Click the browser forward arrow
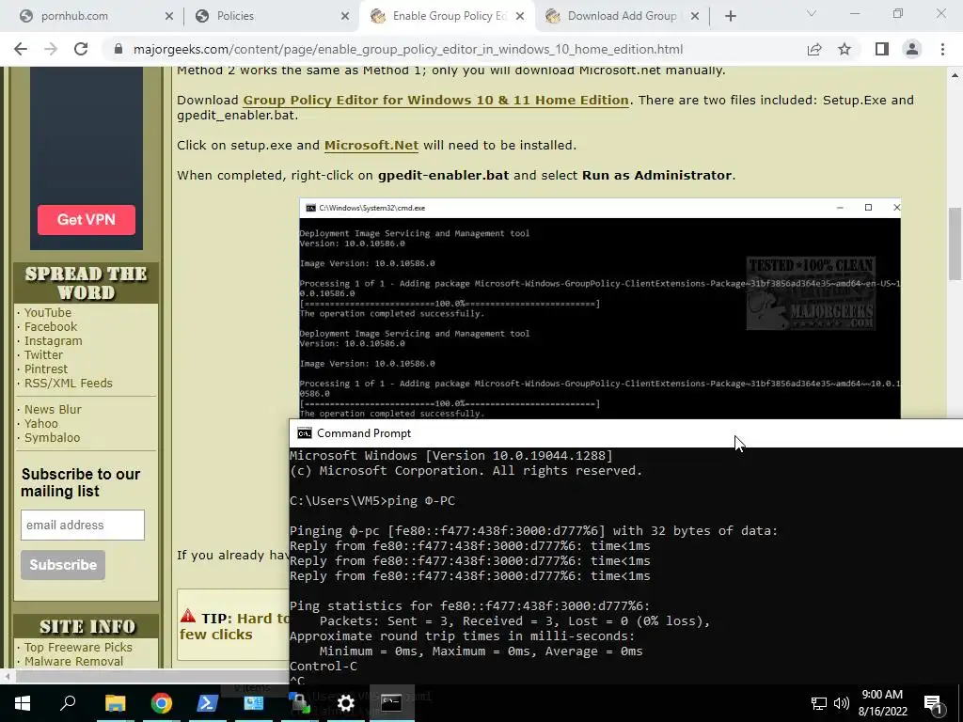Screen dimensions: 963x722 tap(51, 49)
